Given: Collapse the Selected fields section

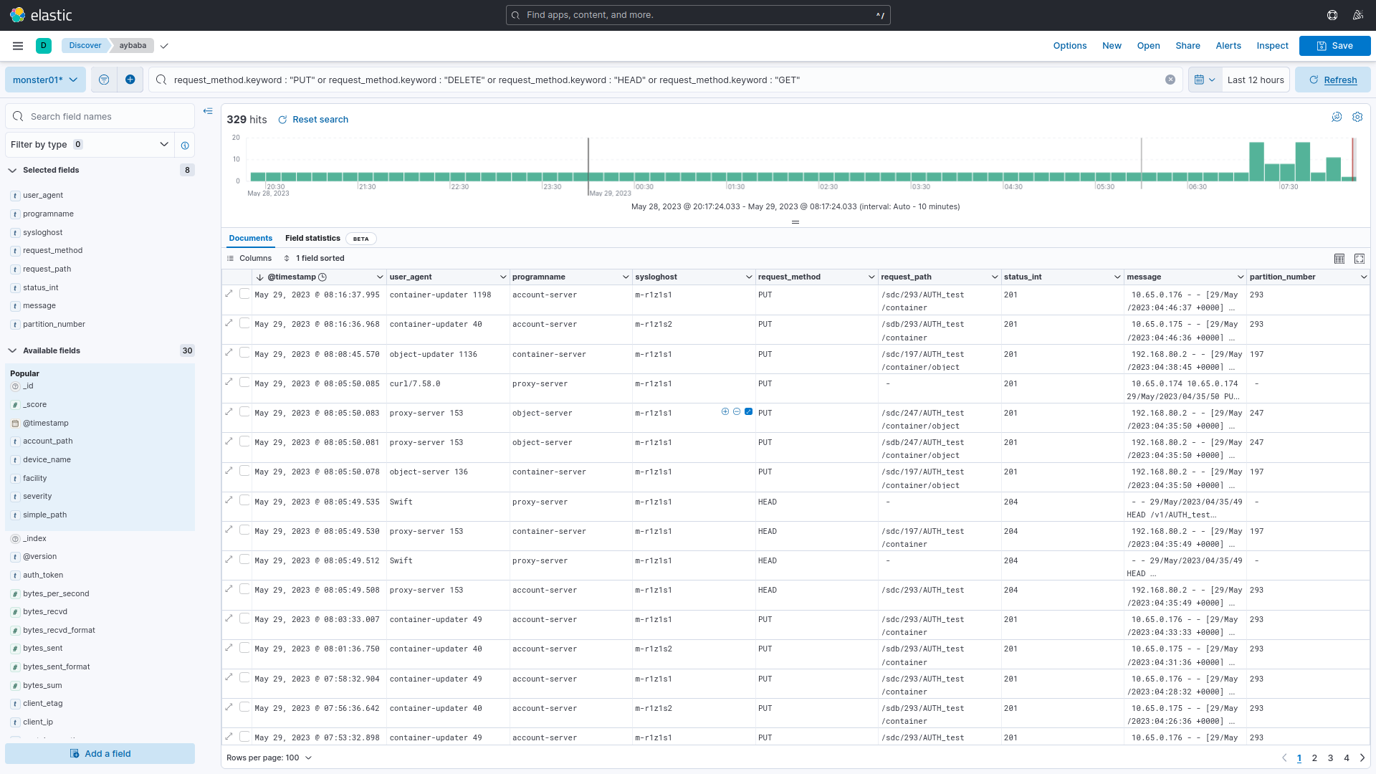Looking at the screenshot, I should (x=12, y=171).
